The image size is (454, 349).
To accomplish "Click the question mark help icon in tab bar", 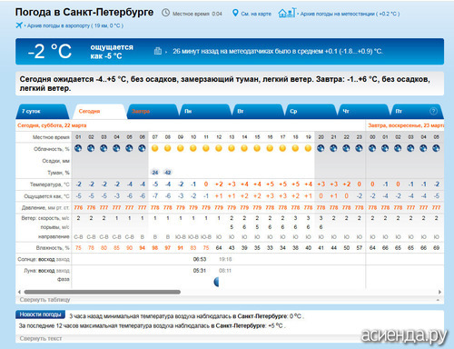I will click(433, 111).
